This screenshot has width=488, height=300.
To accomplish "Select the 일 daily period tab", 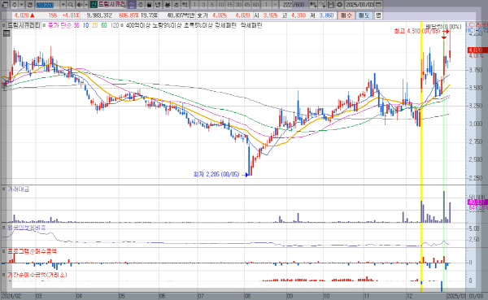I will [132, 5].
